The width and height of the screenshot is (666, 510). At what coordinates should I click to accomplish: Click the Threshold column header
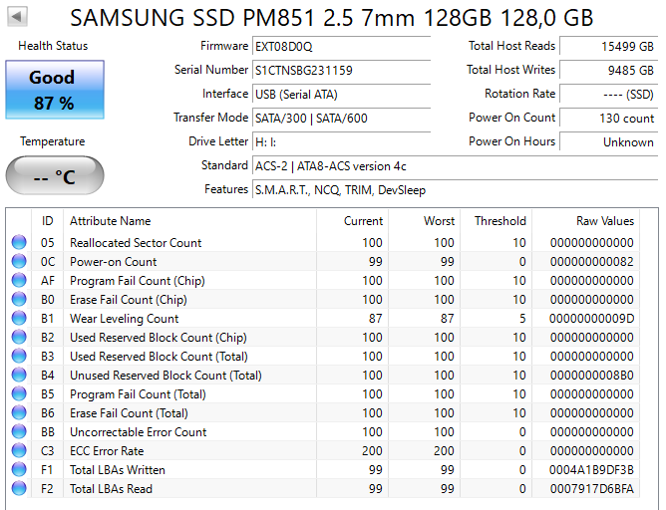coord(499,221)
